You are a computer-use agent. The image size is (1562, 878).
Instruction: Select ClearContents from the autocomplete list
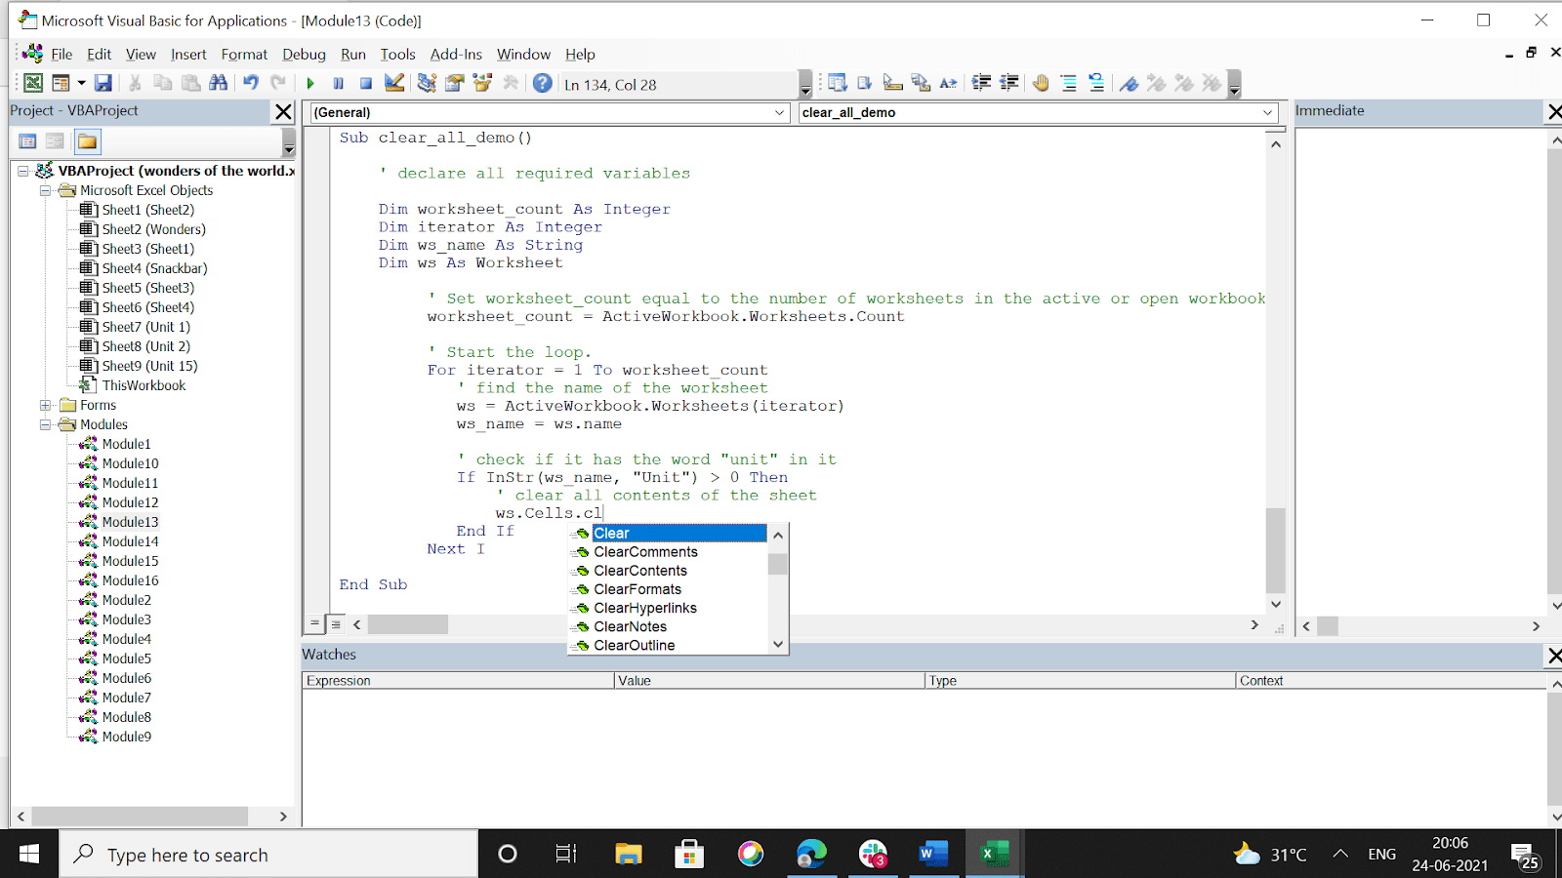tap(640, 571)
